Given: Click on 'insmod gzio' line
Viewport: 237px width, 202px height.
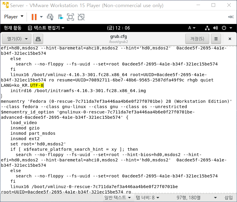Looking at the screenshot, I should (x=25, y=128).
